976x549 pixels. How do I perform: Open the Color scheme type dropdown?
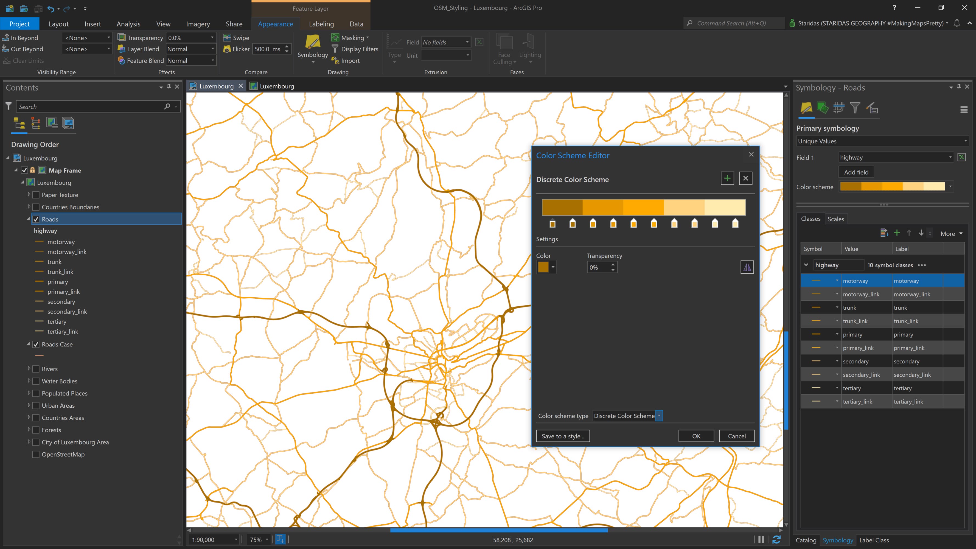659,416
